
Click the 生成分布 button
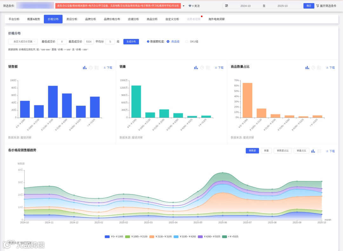(131, 42)
